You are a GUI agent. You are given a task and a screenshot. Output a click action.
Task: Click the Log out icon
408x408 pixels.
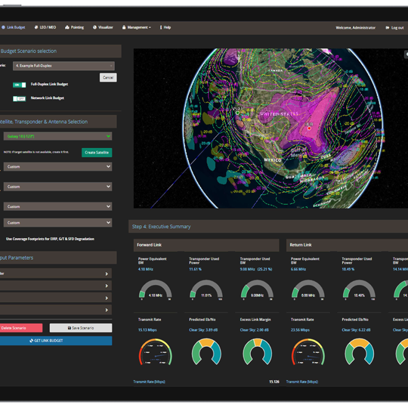pyautogui.click(x=387, y=28)
